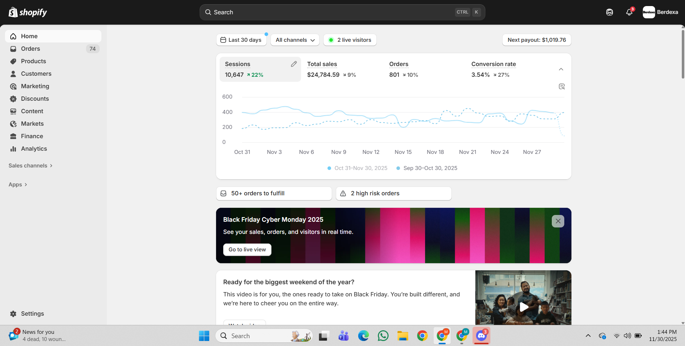Click the OneDrive cloud tray icon

(602, 336)
